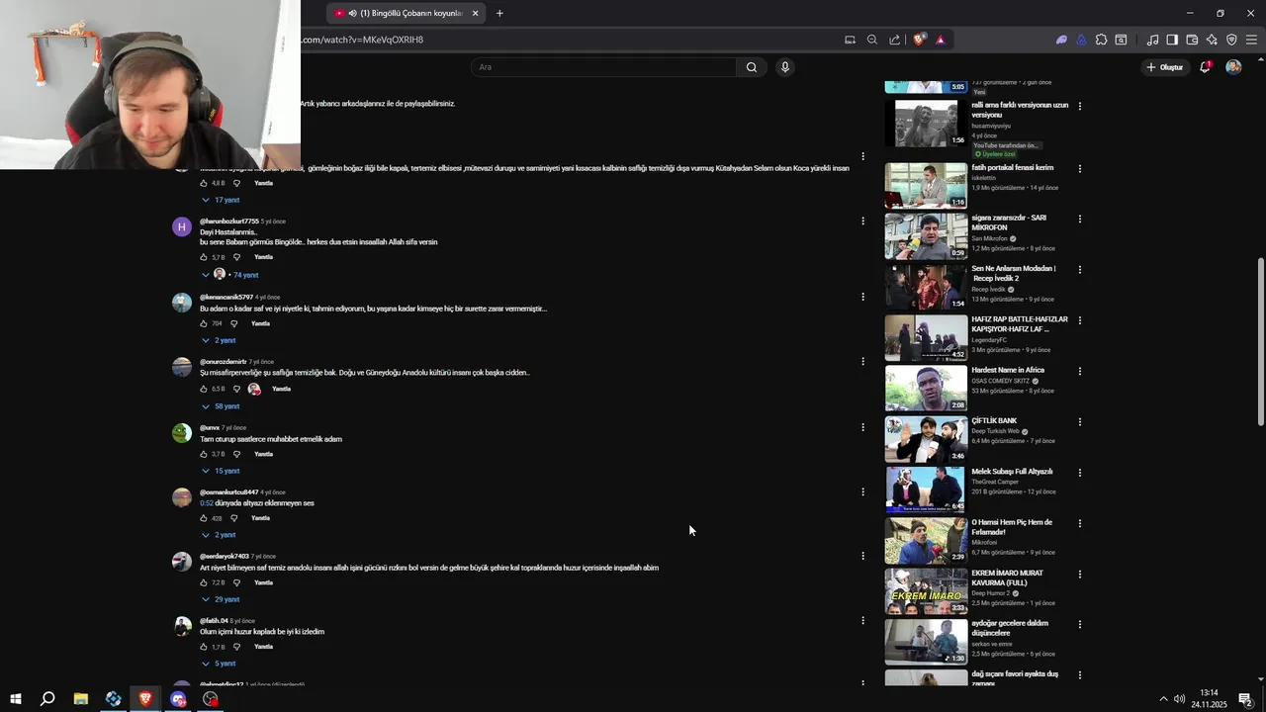Screen dimensions: 1266x712
Task: Open Brave Shields icon in address bar
Action: point(919,40)
